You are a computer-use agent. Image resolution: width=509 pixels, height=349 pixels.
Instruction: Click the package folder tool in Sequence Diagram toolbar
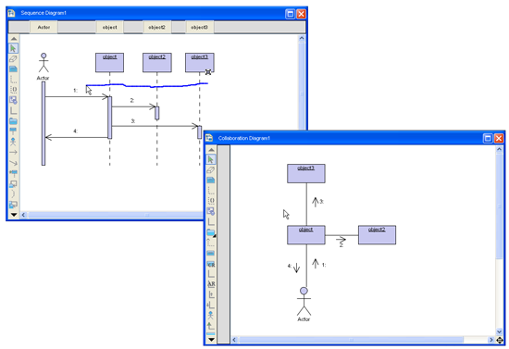coord(13,121)
